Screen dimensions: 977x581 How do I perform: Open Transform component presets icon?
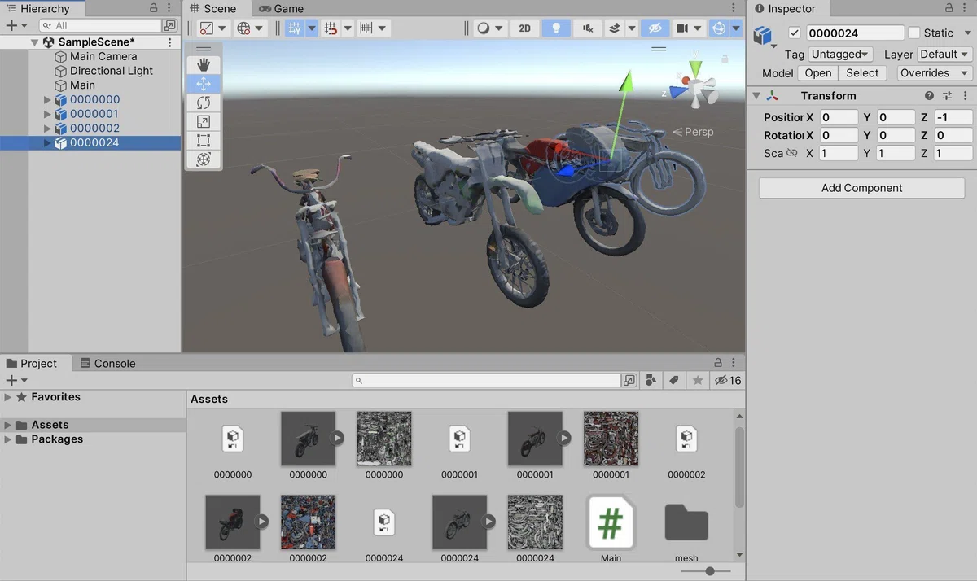click(947, 96)
